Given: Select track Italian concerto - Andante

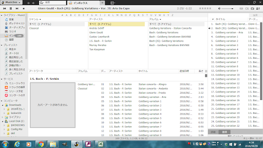Looking at the screenshot, I should tap(153, 89).
